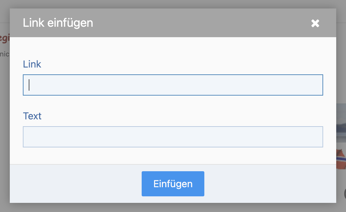Image resolution: width=346 pixels, height=212 pixels.
Task: Open the red flag image at right edge
Action: [x=341, y=159]
